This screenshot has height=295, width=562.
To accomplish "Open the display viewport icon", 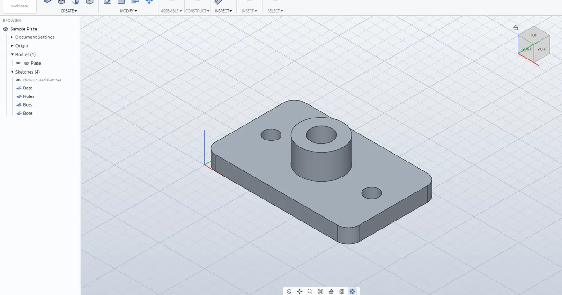I will pyautogui.click(x=342, y=291).
